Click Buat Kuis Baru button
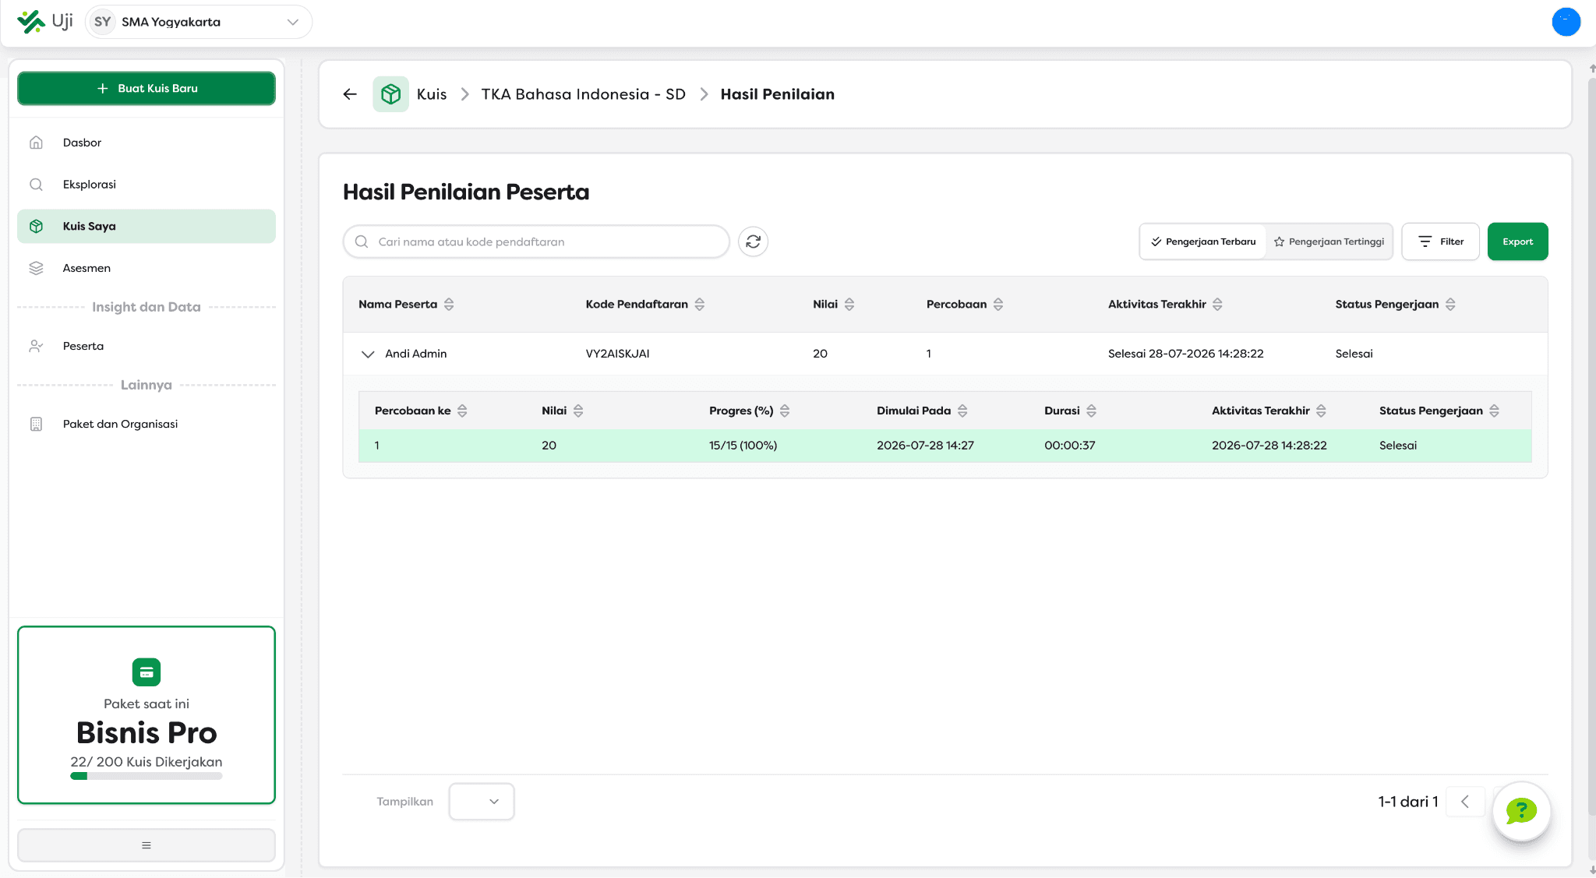 (x=147, y=88)
